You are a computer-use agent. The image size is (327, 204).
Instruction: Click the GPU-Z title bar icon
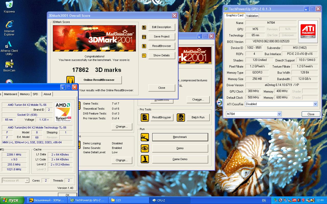[x=226, y=9]
